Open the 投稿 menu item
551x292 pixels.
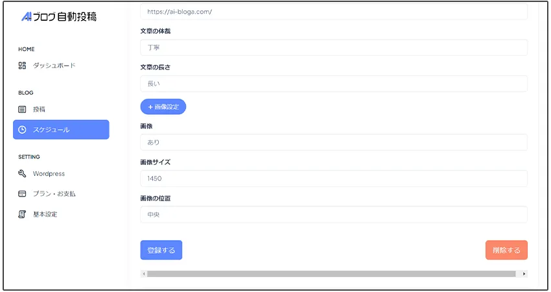[39, 109]
